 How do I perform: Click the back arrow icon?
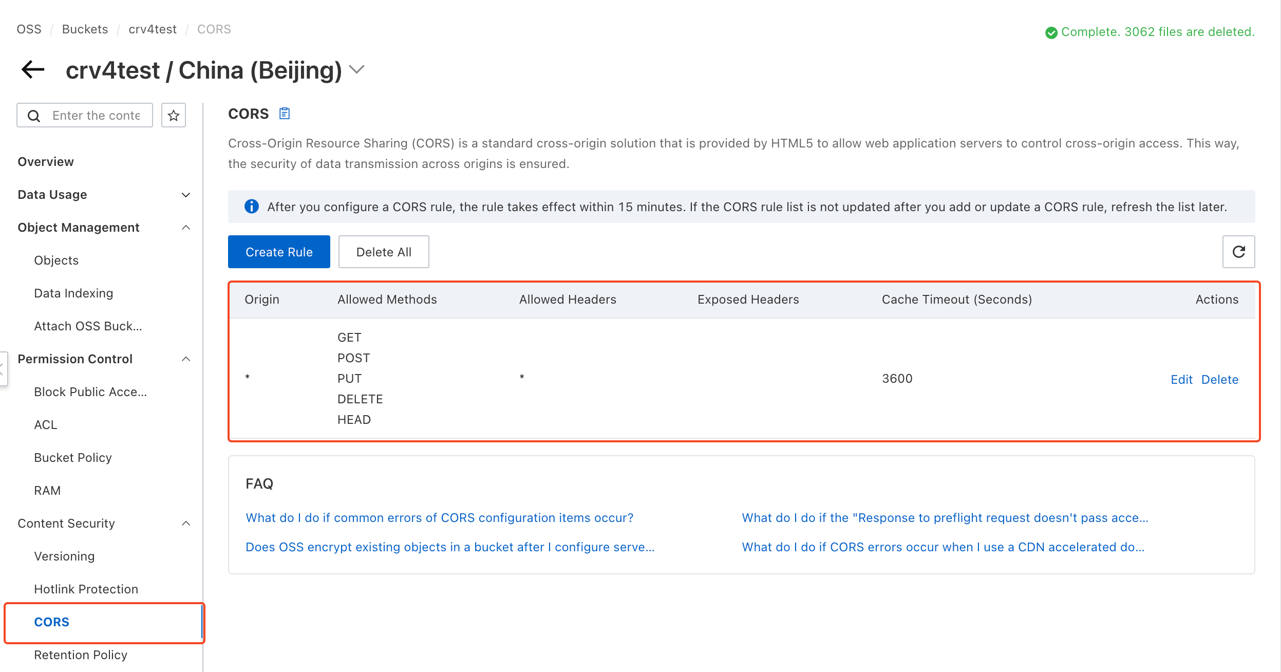[33, 69]
